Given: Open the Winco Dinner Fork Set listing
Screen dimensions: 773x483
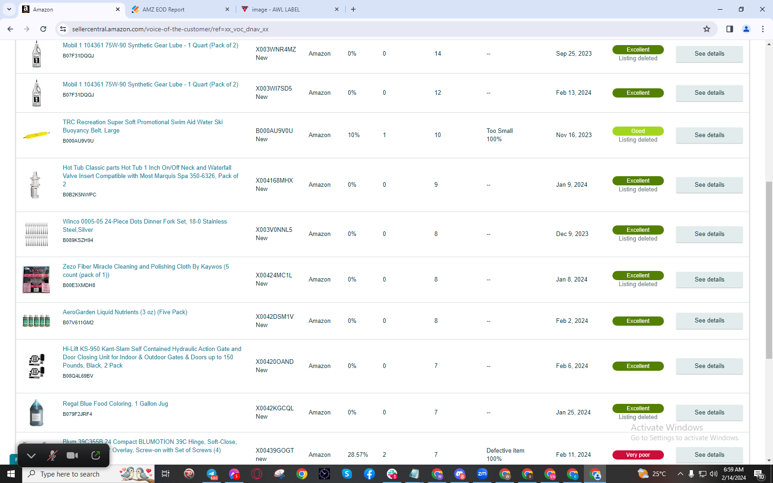Looking at the screenshot, I should 145,225.
